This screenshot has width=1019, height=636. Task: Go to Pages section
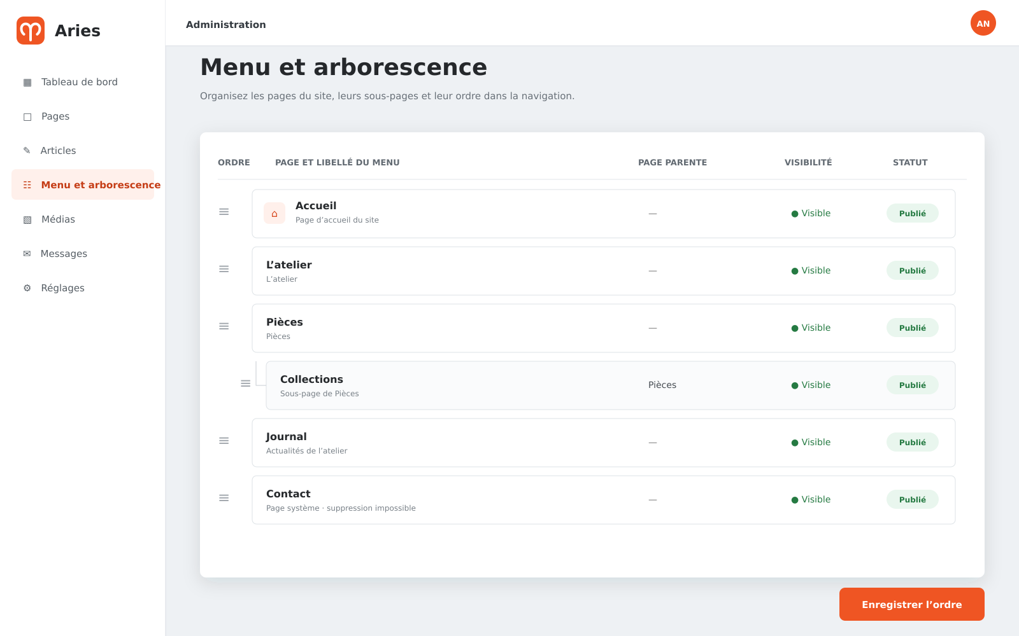point(83,116)
